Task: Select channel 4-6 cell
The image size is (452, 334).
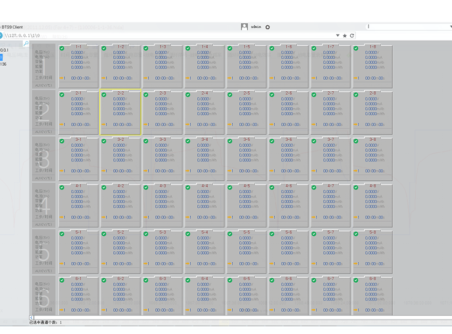Action: tap(288, 205)
